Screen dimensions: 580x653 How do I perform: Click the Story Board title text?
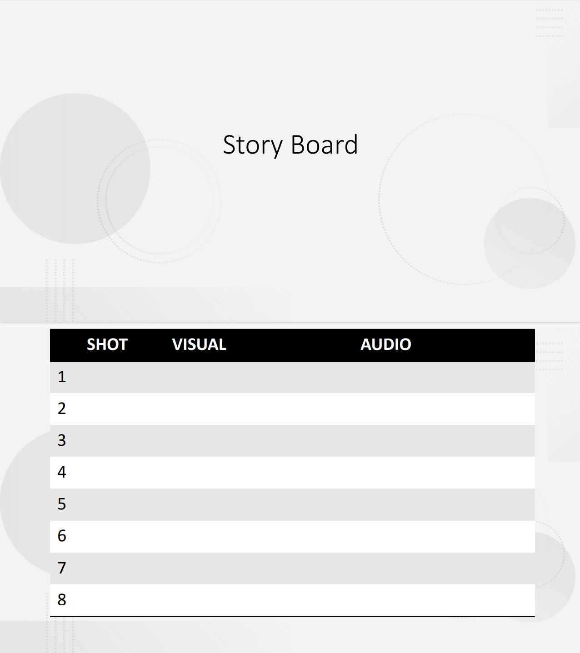(290, 145)
